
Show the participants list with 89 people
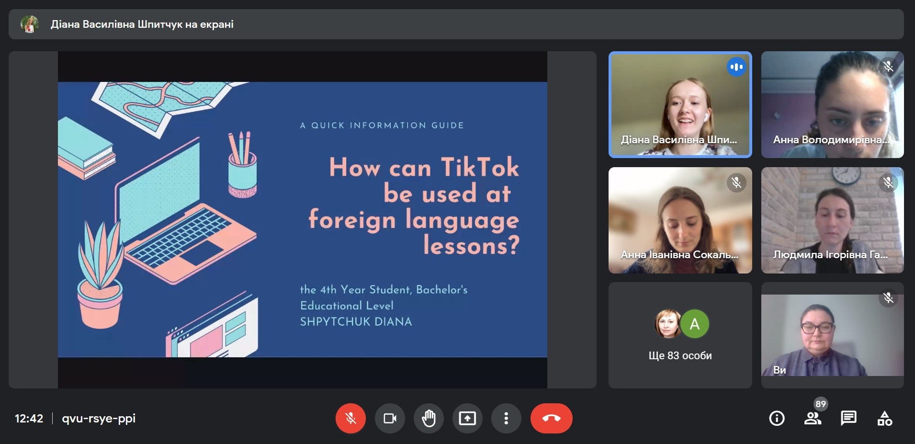point(812,418)
